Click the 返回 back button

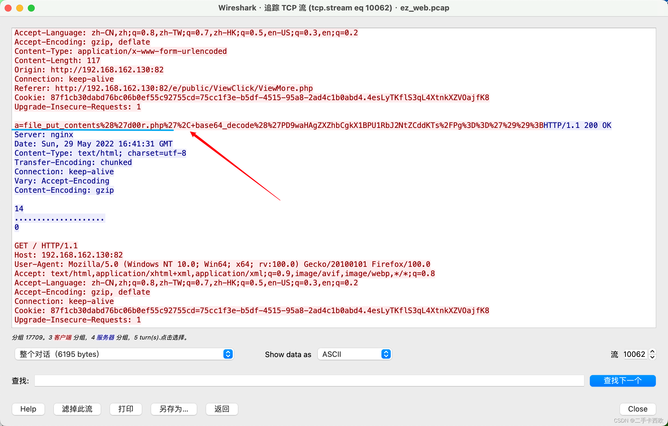[x=222, y=409]
